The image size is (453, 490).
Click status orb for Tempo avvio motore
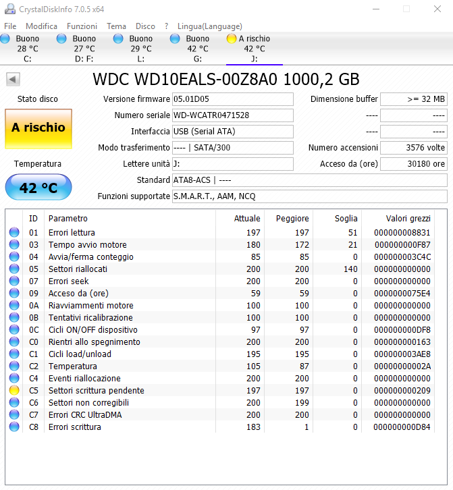pyautogui.click(x=14, y=244)
